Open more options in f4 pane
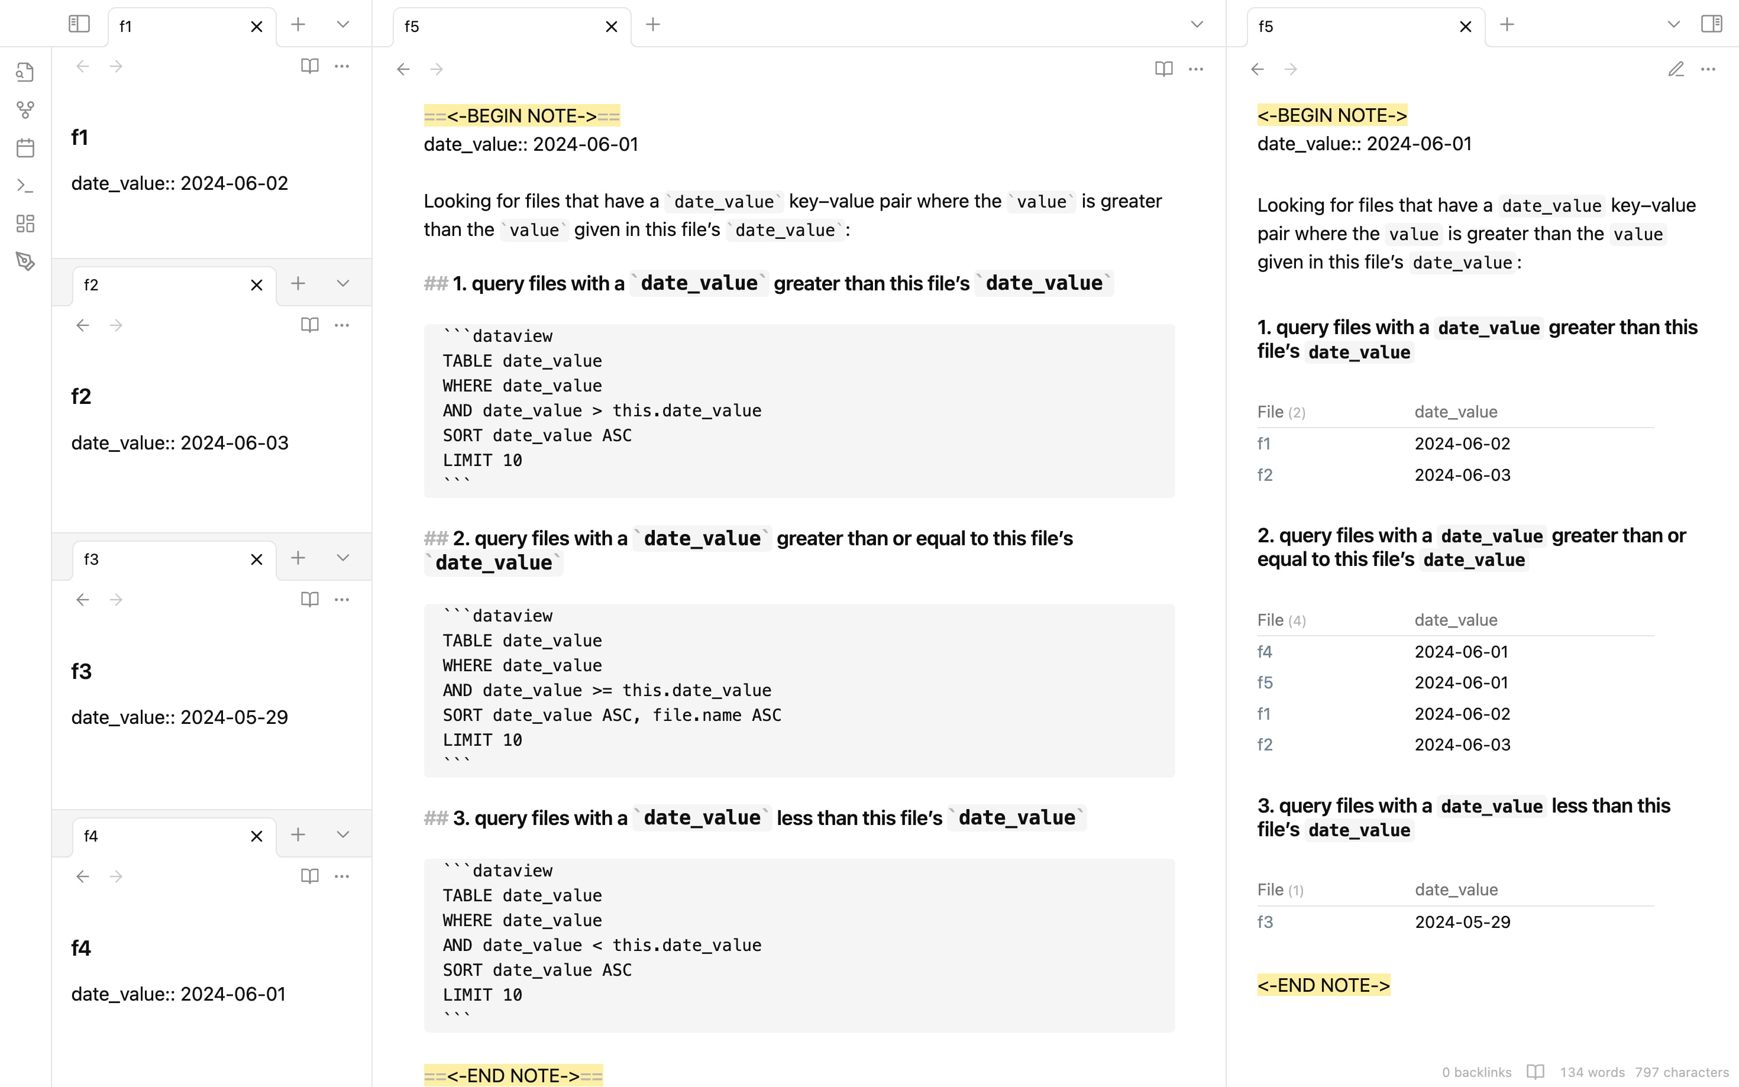This screenshot has width=1739, height=1087. (342, 876)
